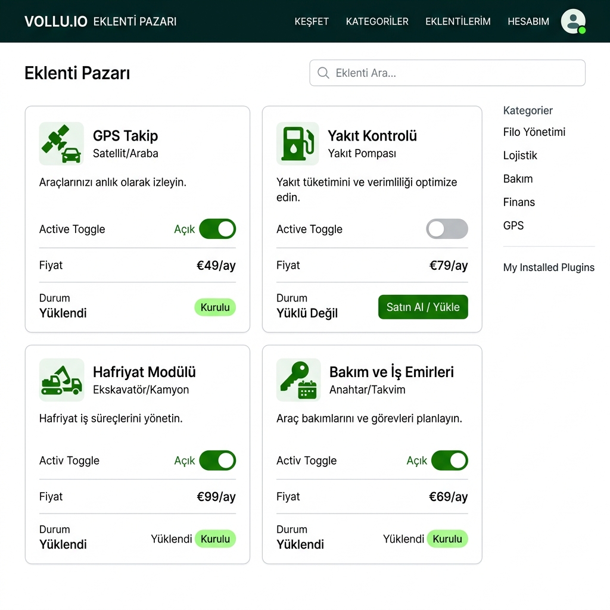Screen dimensions: 610x610
Task: Turn off the GPS Takip active toggle
Action: pos(217,229)
